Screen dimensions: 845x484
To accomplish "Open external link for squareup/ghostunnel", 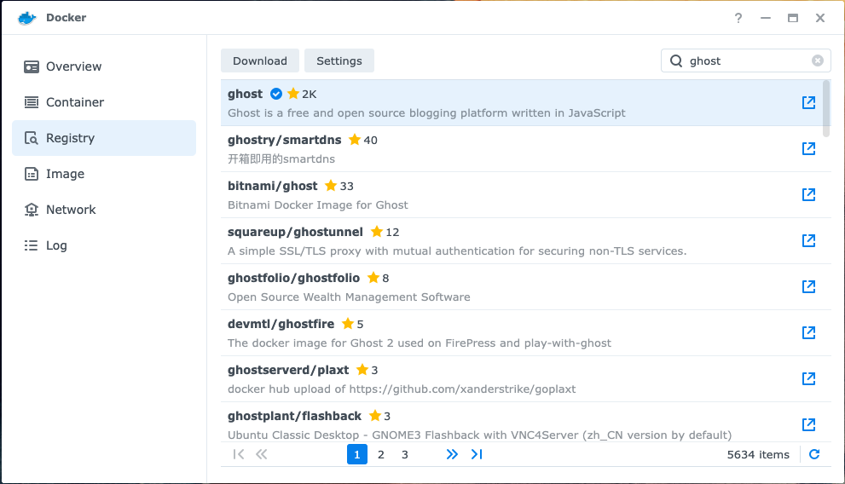I will [808, 240].
